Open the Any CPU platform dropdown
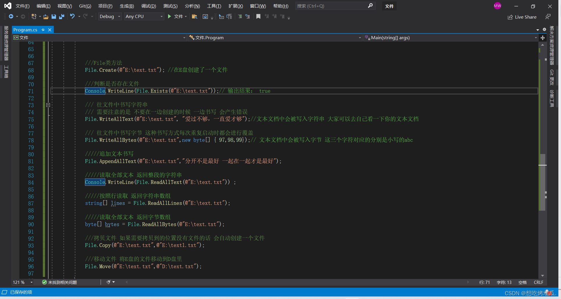Image resolution: width=561 pixels, height=299 pixels. [144, 17]
